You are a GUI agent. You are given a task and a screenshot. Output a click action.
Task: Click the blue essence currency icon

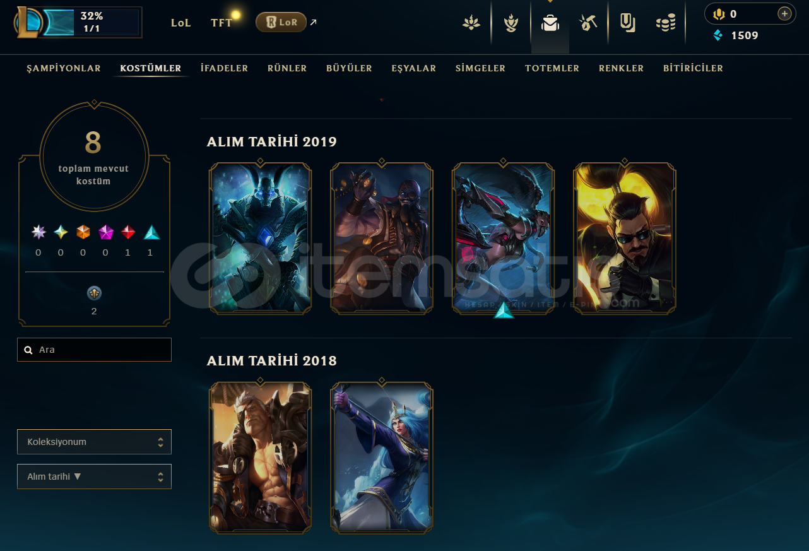[x=717, y=35]
